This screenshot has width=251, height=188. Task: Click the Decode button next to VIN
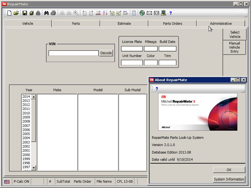[x=106, y=53]
